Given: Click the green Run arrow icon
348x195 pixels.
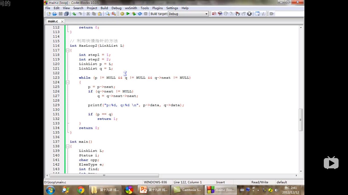Looking at the screenshot, I should (128, 14).
